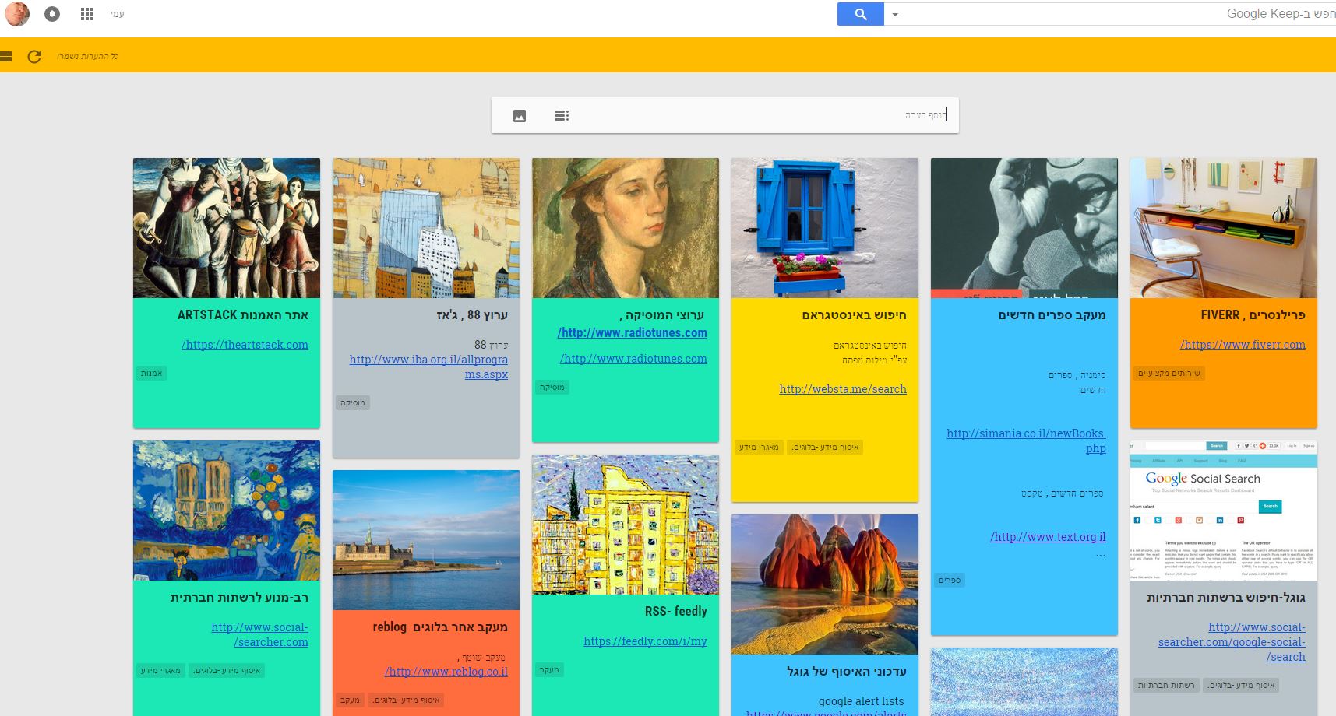Open the Google apps grid
The height and width of the screenshot is (716, 1336).
pyautogui.click(x=87, y=14)
